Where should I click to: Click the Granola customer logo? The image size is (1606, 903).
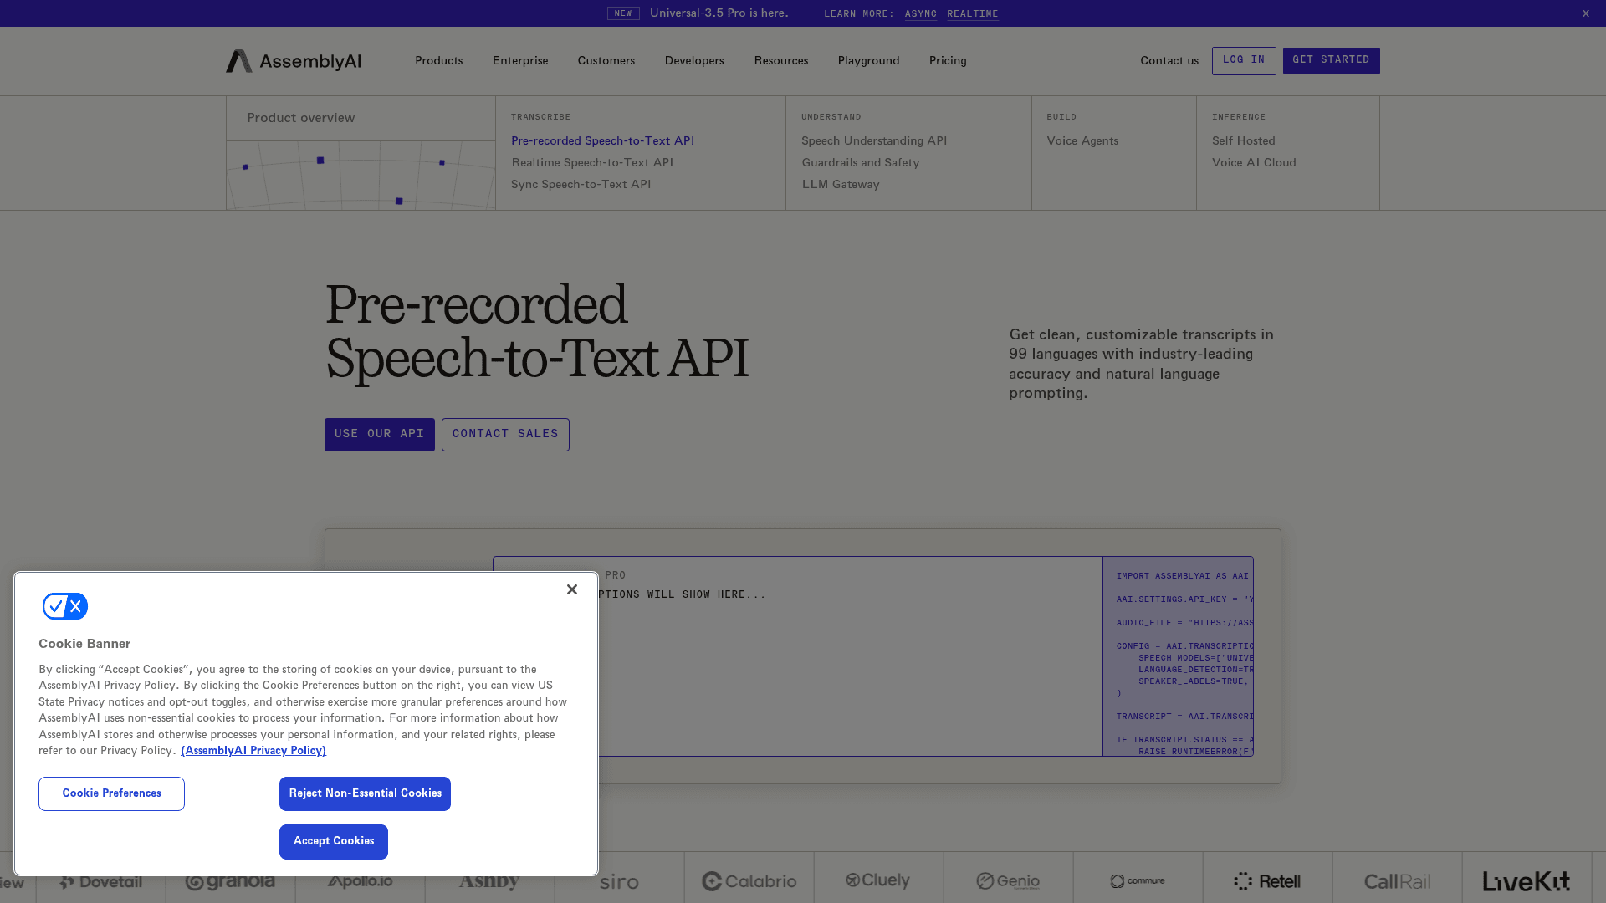(x=230, y=881)
